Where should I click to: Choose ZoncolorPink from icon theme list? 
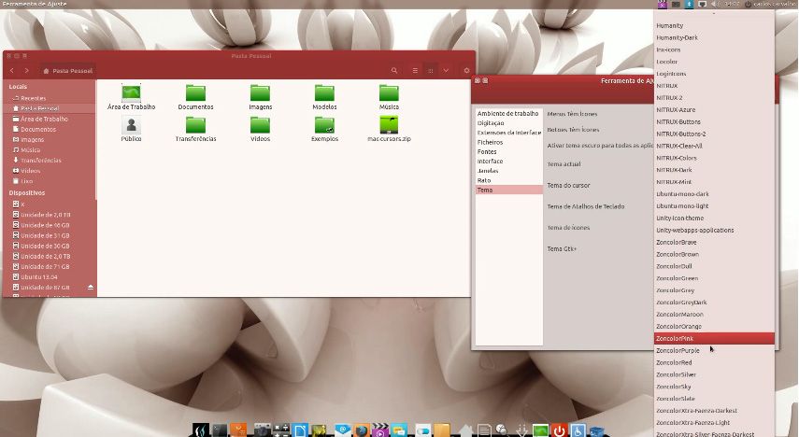(714, 338)
